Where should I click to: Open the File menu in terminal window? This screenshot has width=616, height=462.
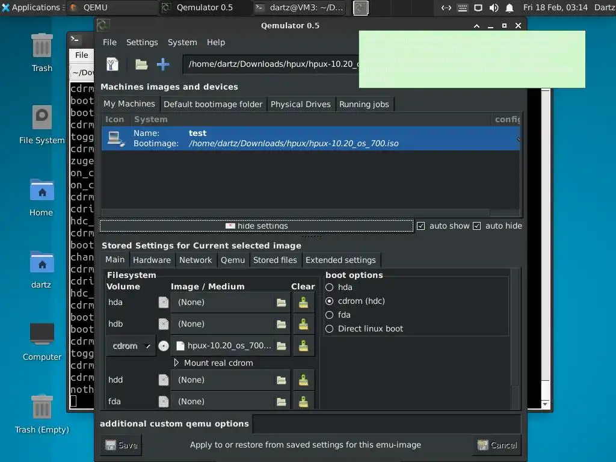(x=82, y=55)
